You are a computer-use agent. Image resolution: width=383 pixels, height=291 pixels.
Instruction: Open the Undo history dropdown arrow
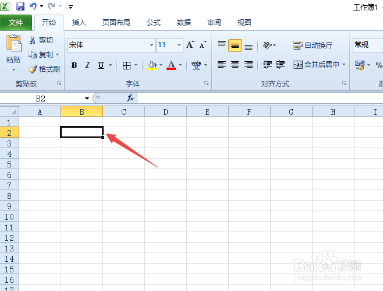tap(41, 6)
